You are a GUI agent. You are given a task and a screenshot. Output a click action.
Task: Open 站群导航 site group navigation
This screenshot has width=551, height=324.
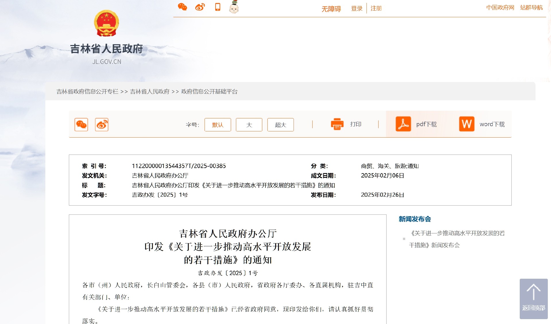coord(531,8)
